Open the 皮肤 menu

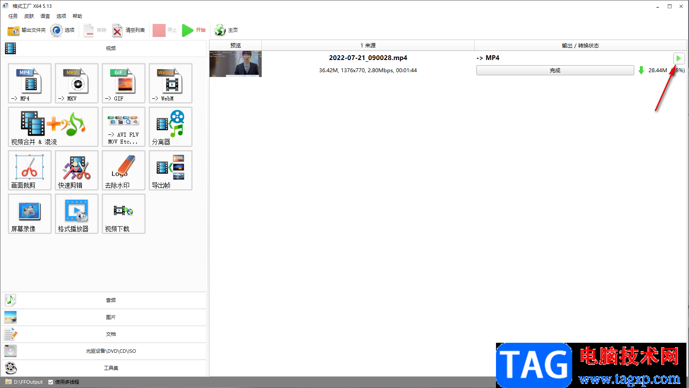pyautogui.click(x=29, y=16)
